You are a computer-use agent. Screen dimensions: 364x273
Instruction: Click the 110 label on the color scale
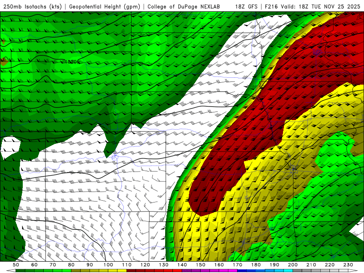(x=127, y=265)
